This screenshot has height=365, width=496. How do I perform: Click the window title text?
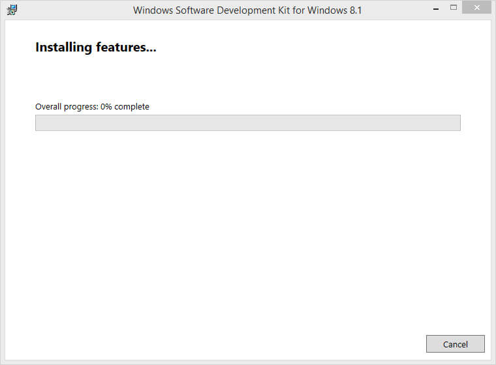(x=247, y=10)
